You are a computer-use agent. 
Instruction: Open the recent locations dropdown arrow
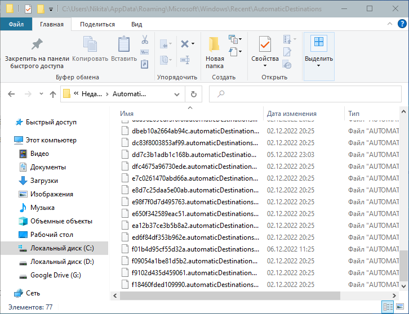coord(41,94)
